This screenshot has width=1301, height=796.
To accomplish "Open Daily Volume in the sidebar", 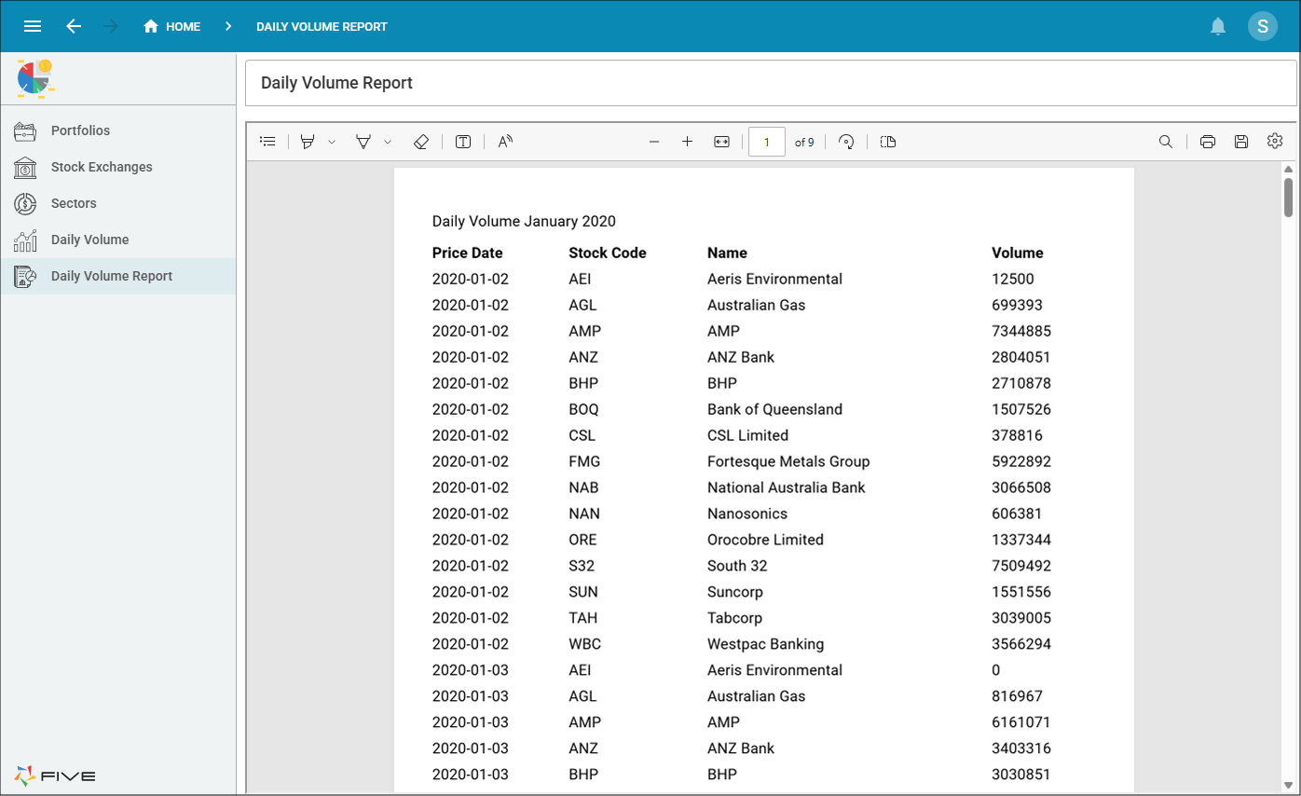I will 118,240.
